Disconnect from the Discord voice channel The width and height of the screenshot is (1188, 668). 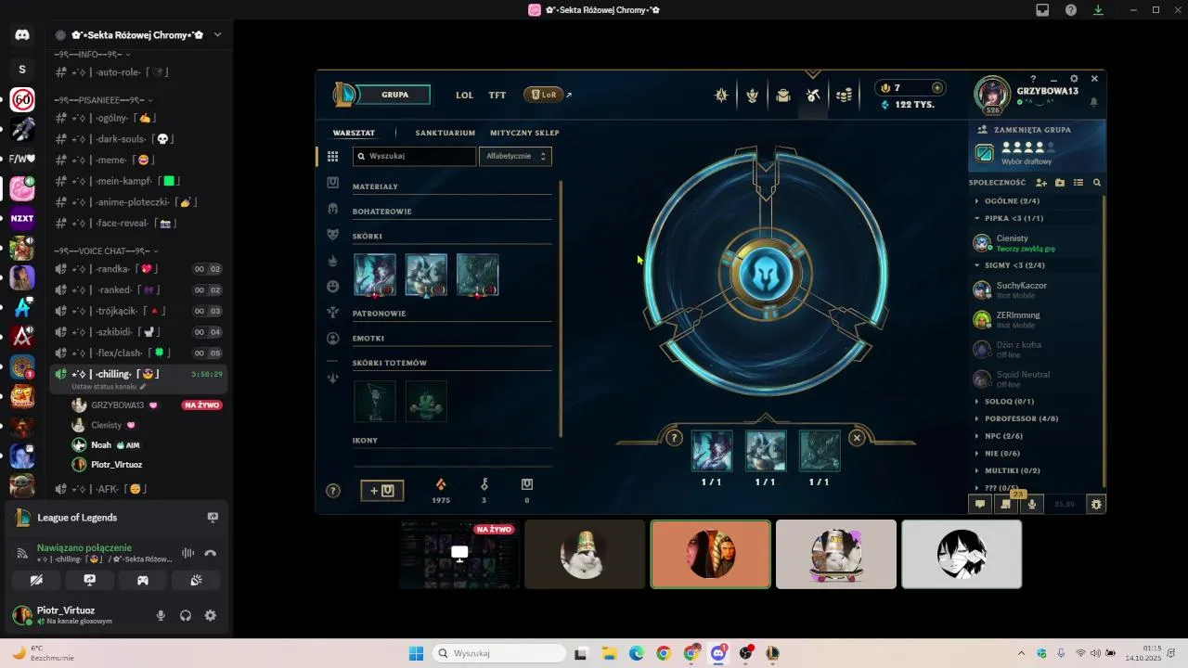coord(211,553)
